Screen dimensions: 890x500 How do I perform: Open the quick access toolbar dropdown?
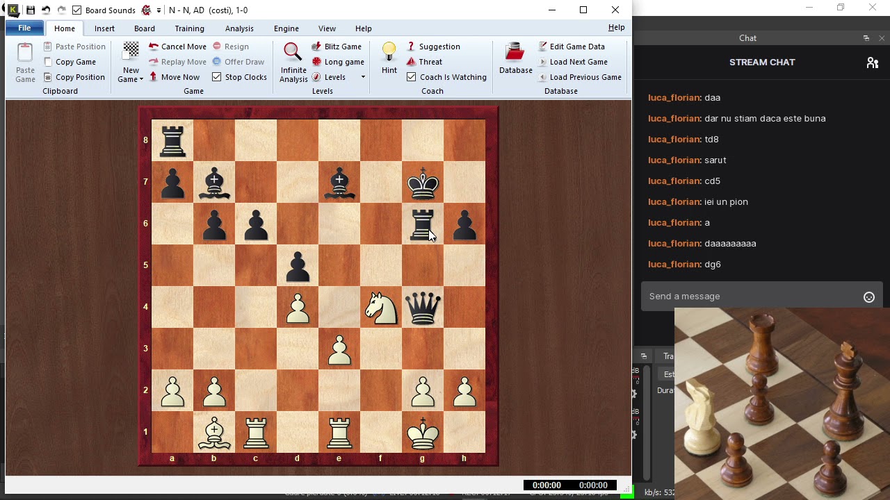tap(159, 10)
